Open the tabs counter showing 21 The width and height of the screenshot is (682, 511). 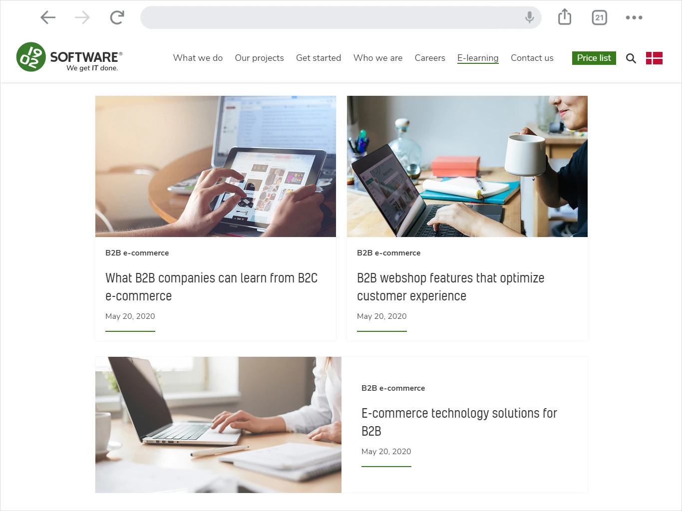[x=599, y=17]
